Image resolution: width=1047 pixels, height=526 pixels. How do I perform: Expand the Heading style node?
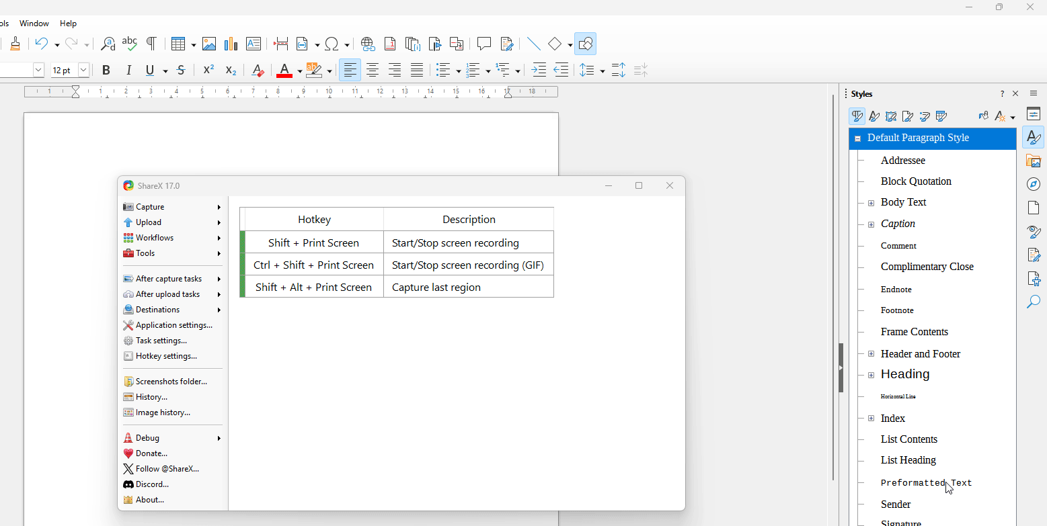click(871, 375)
